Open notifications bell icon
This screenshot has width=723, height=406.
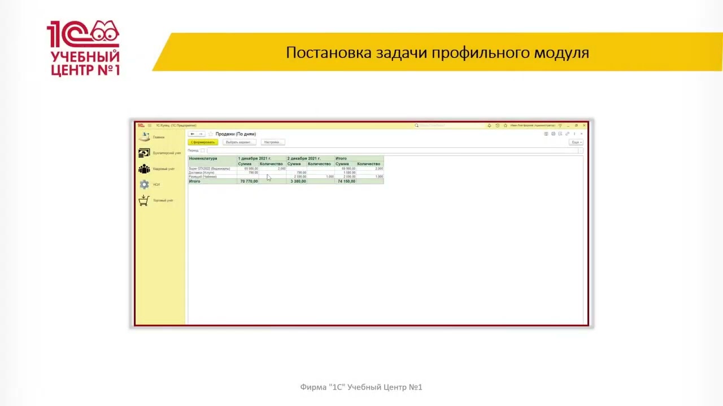point(489,125)
